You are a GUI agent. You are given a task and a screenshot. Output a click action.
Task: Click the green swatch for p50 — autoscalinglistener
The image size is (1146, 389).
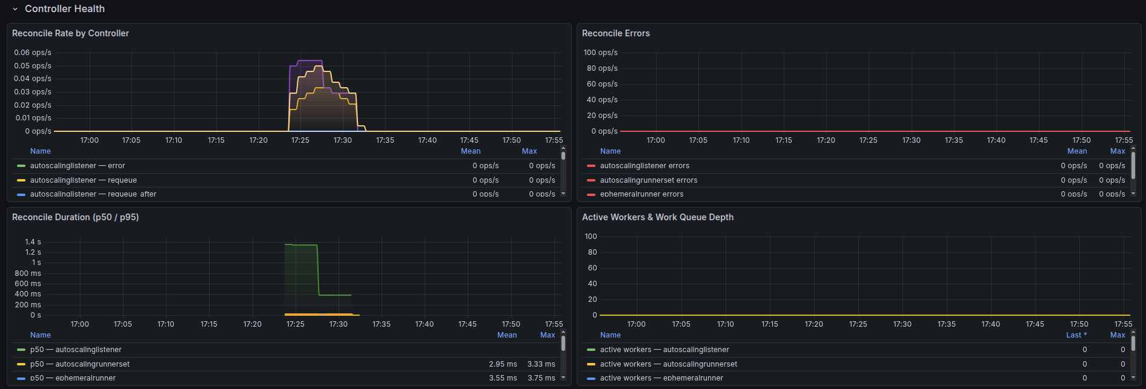(21, 350)
